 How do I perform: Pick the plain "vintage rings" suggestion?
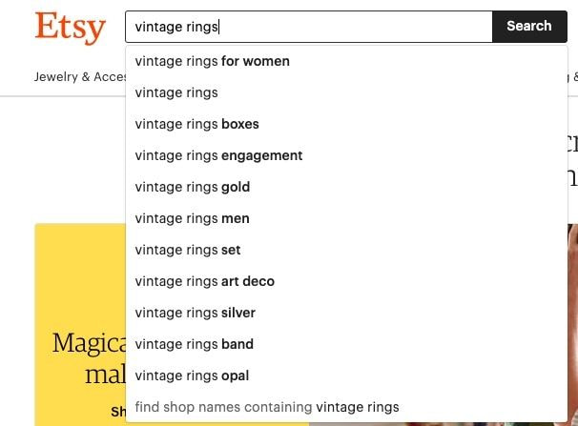[x=176, y=92]
